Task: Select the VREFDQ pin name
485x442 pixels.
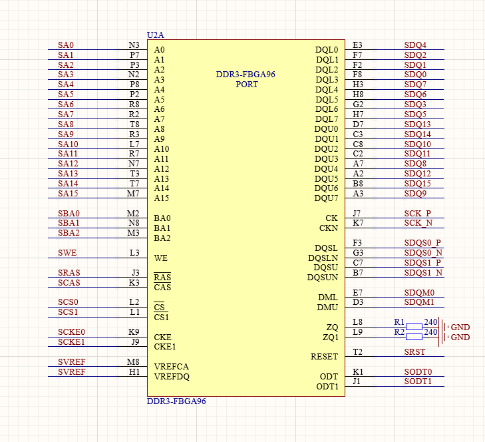Action: click(172, 377)
